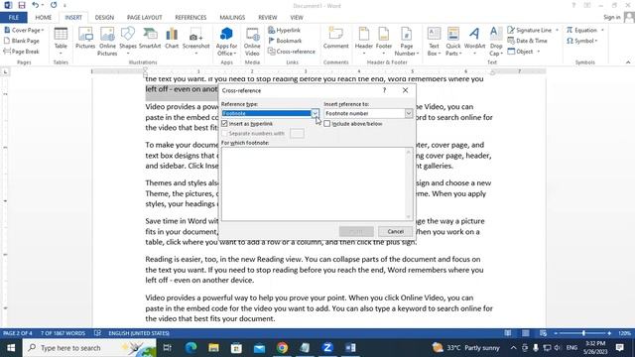The width and height of the screenshot is (635, 357).
Task: Click the dialog help question mark
Action: click(384, 90)
